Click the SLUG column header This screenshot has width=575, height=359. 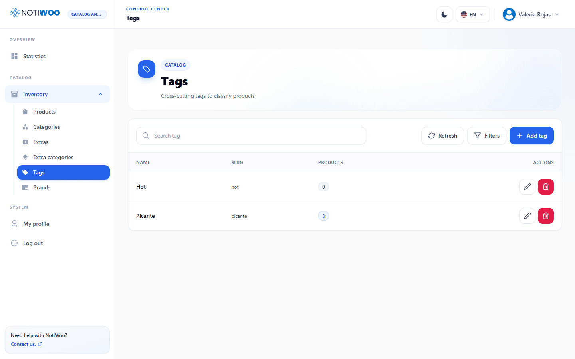(x=237, y=162)
